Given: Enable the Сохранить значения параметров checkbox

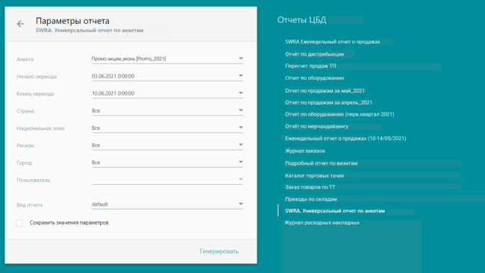Looking at the screenshot, I should 19,223.
